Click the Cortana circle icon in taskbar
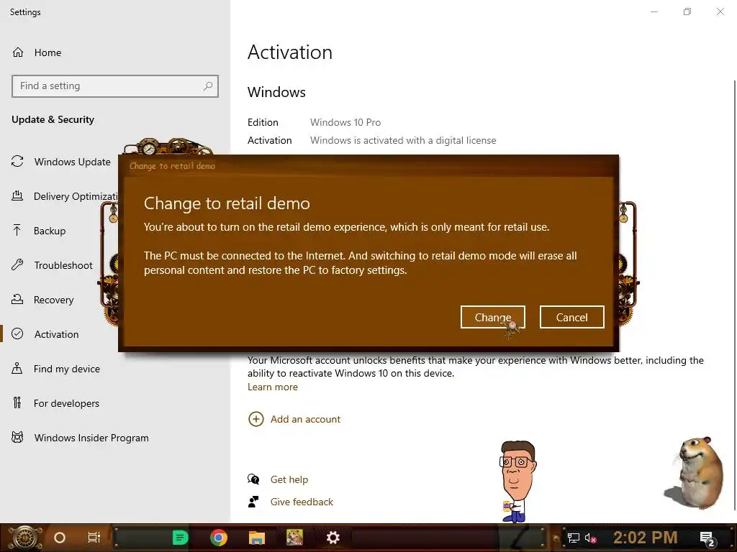Viewport: 737px width, 552px height. pos(59,538)
